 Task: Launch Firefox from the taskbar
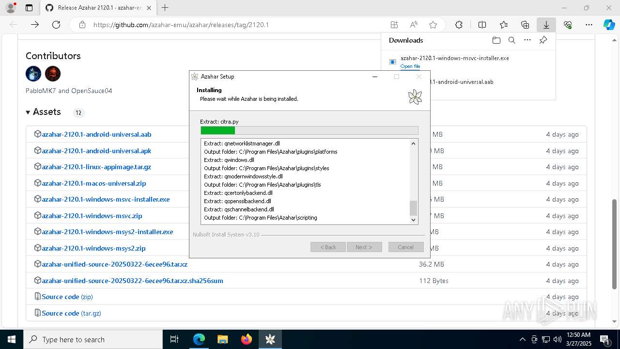247,339
